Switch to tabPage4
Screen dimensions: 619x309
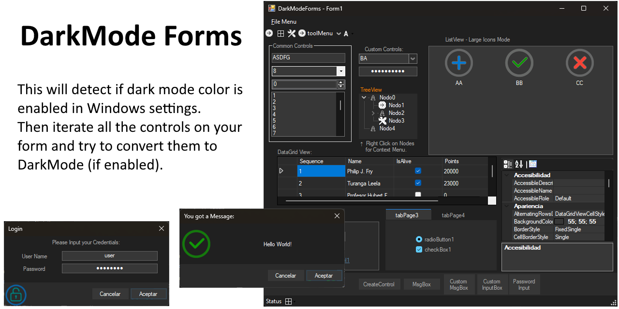coord(453,215)
